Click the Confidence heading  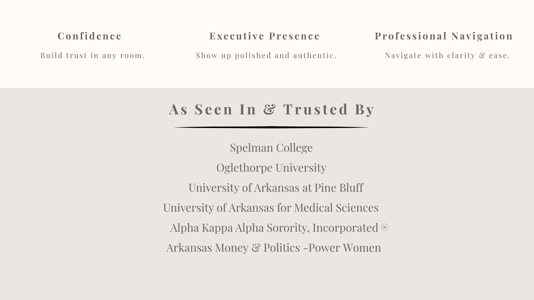(x=90, y=36)
